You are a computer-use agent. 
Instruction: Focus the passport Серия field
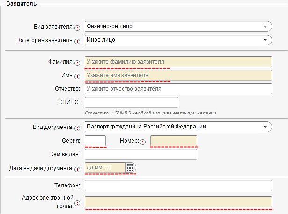[x=95, y=141]
